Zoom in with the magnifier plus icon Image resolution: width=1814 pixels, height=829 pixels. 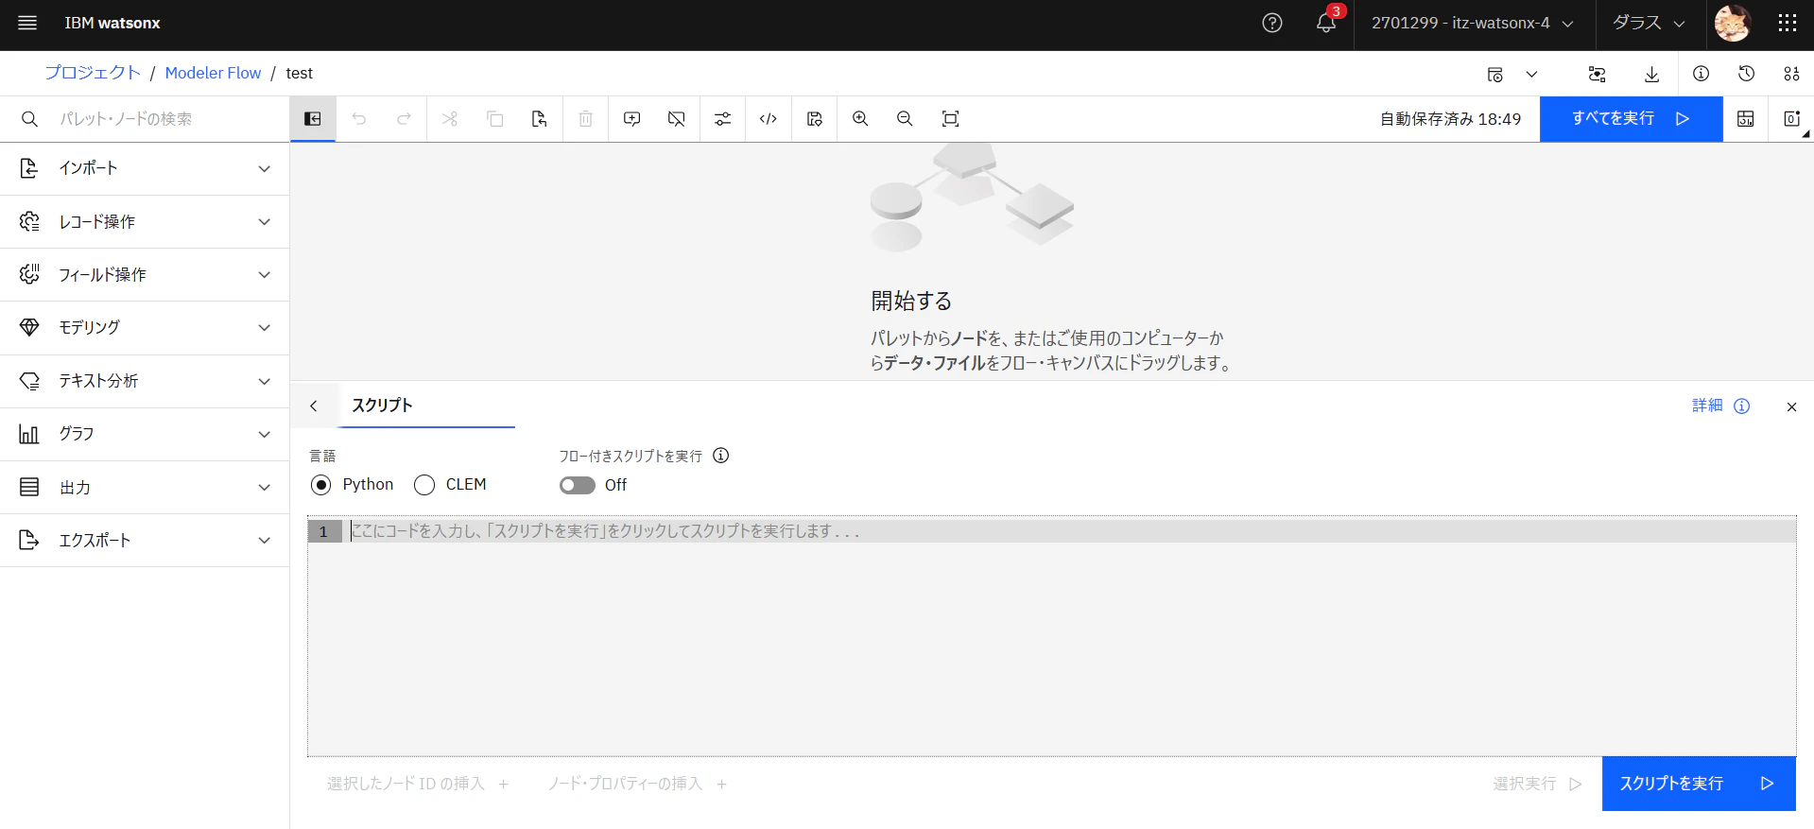[x=860, y=119]
